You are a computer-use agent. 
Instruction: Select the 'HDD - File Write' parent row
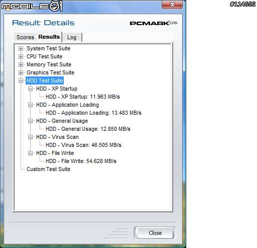[55, 153]
